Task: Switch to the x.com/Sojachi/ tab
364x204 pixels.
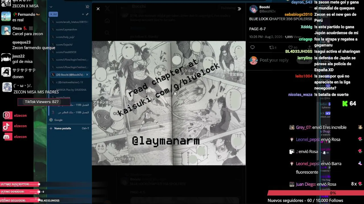Action: 70,44
